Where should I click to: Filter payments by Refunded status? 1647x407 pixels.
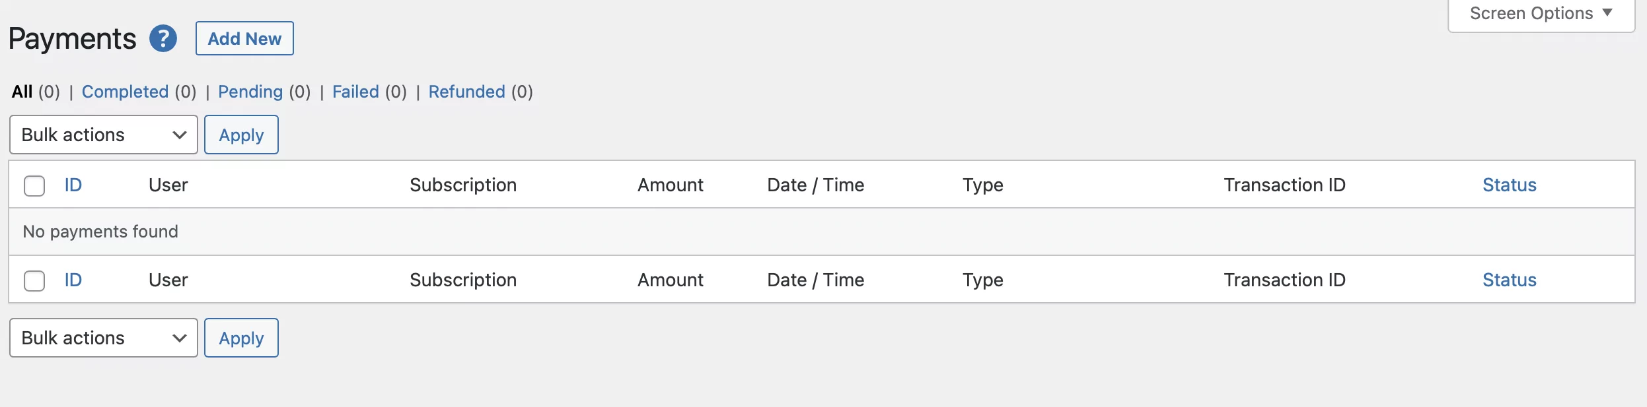pos(466,92)
